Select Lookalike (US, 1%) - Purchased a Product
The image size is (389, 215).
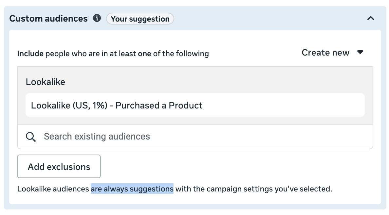pyautogui.click(x=117, y=105)
